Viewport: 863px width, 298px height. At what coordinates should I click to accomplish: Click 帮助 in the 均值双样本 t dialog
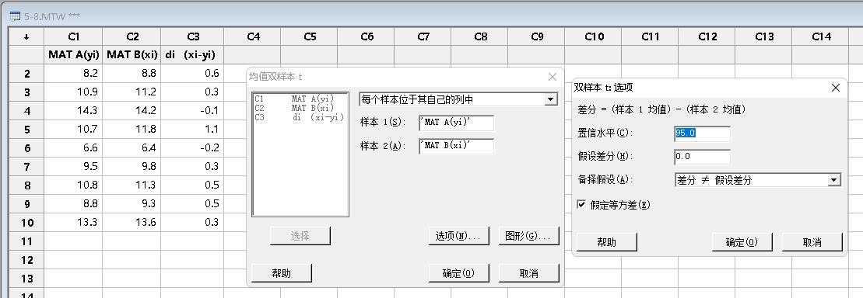pyautogui.click(x=281, y=272)
